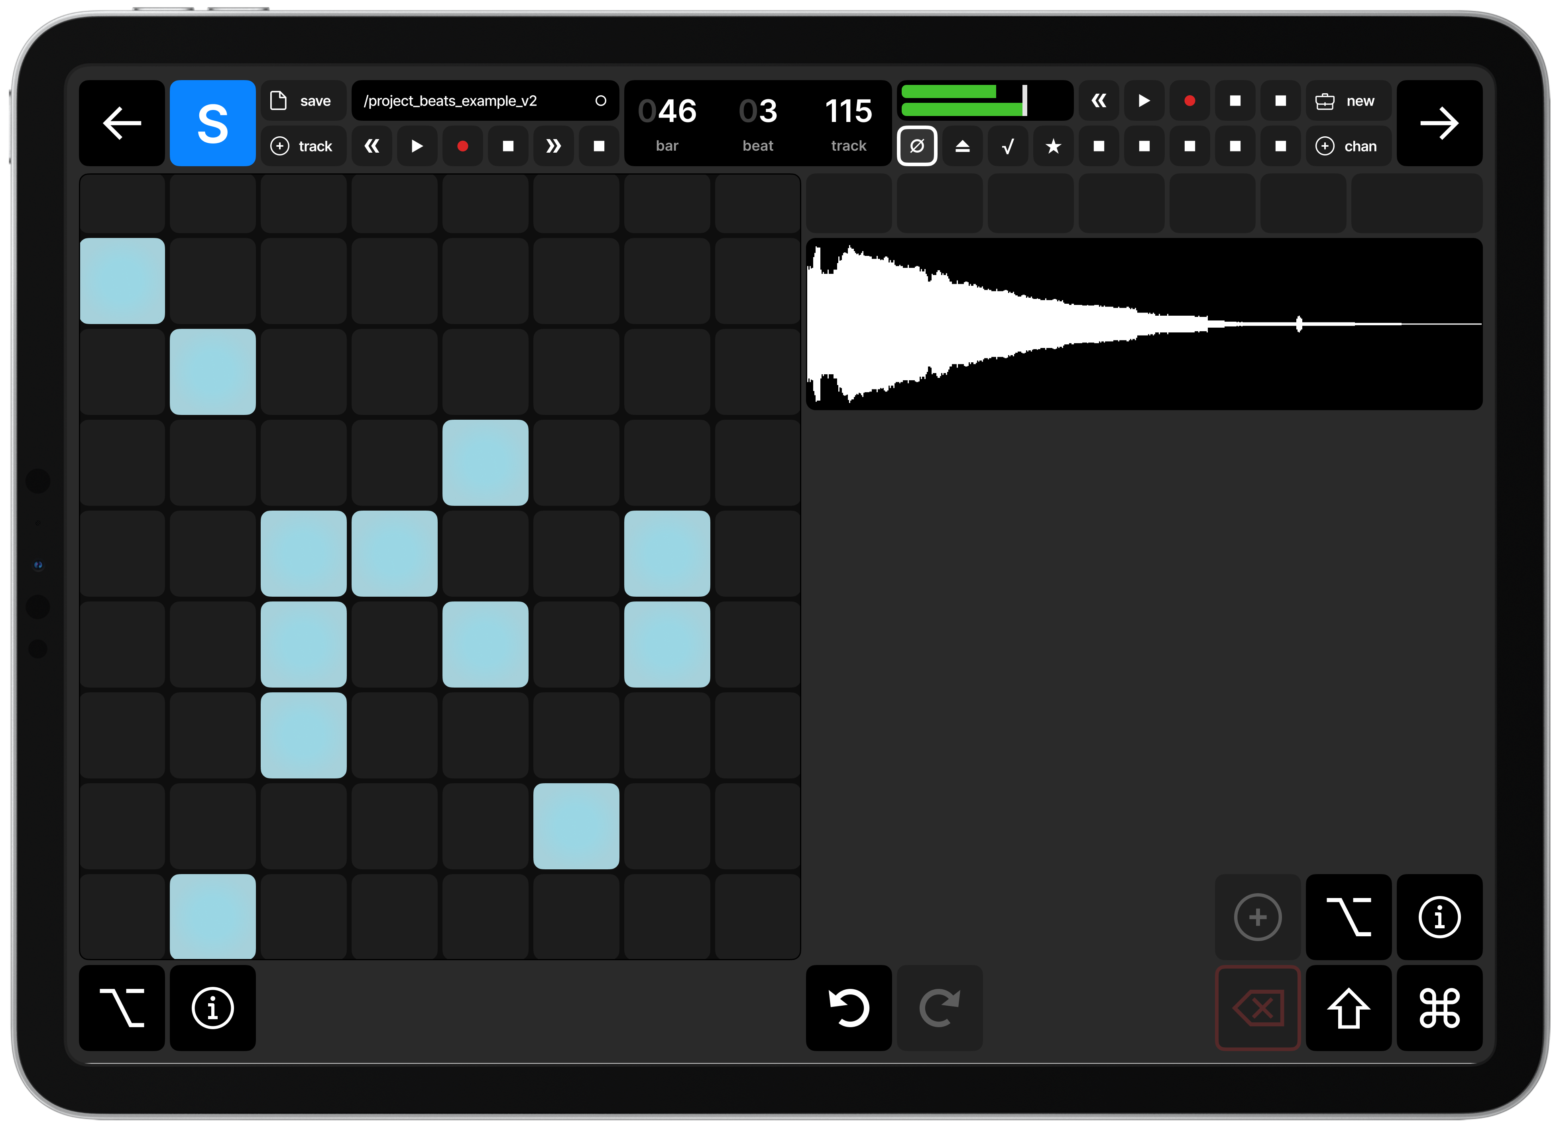Undo the last edit
Screen dimensions: 1561x1130
tap(849, 1008)
